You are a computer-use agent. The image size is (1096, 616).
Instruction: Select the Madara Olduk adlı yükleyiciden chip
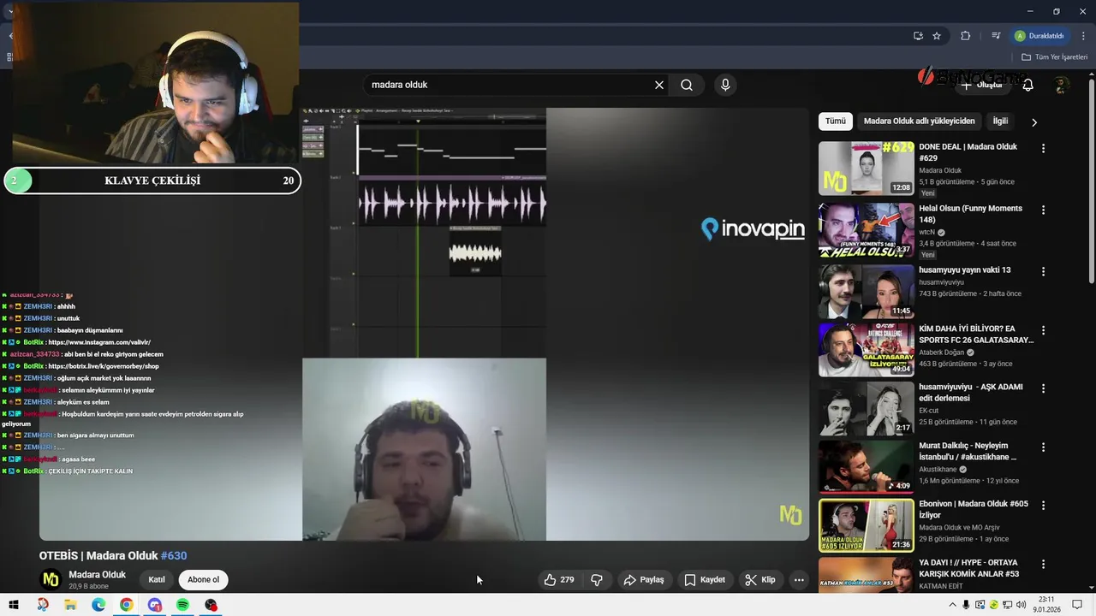point(919,121)
